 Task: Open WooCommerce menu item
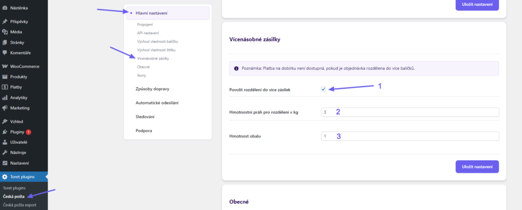[x=24, y=66]
